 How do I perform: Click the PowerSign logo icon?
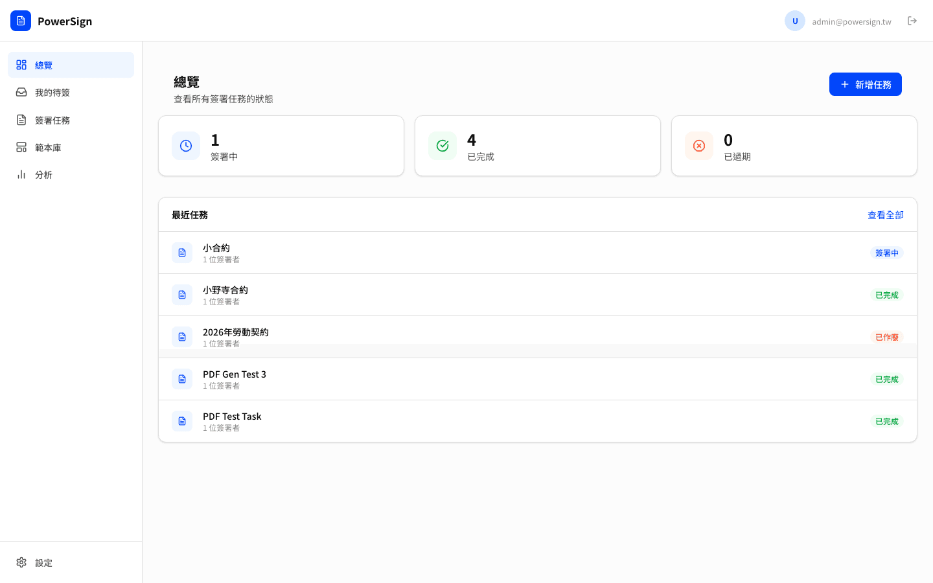point(21,21)
